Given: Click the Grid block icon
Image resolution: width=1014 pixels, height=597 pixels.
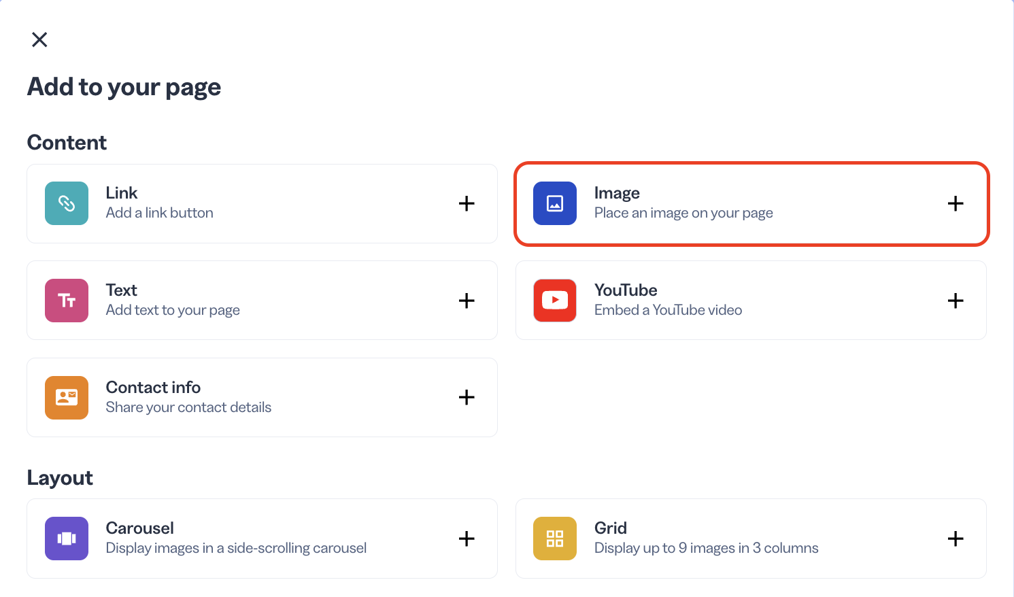Looking at the screenshot, I should pos(554,539).
